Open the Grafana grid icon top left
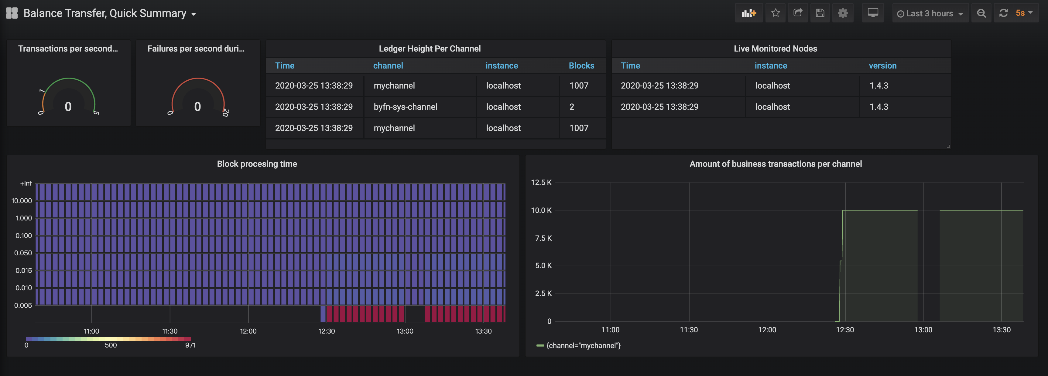Viewport: 1048px width, 376px height. [x=12, y=13]
